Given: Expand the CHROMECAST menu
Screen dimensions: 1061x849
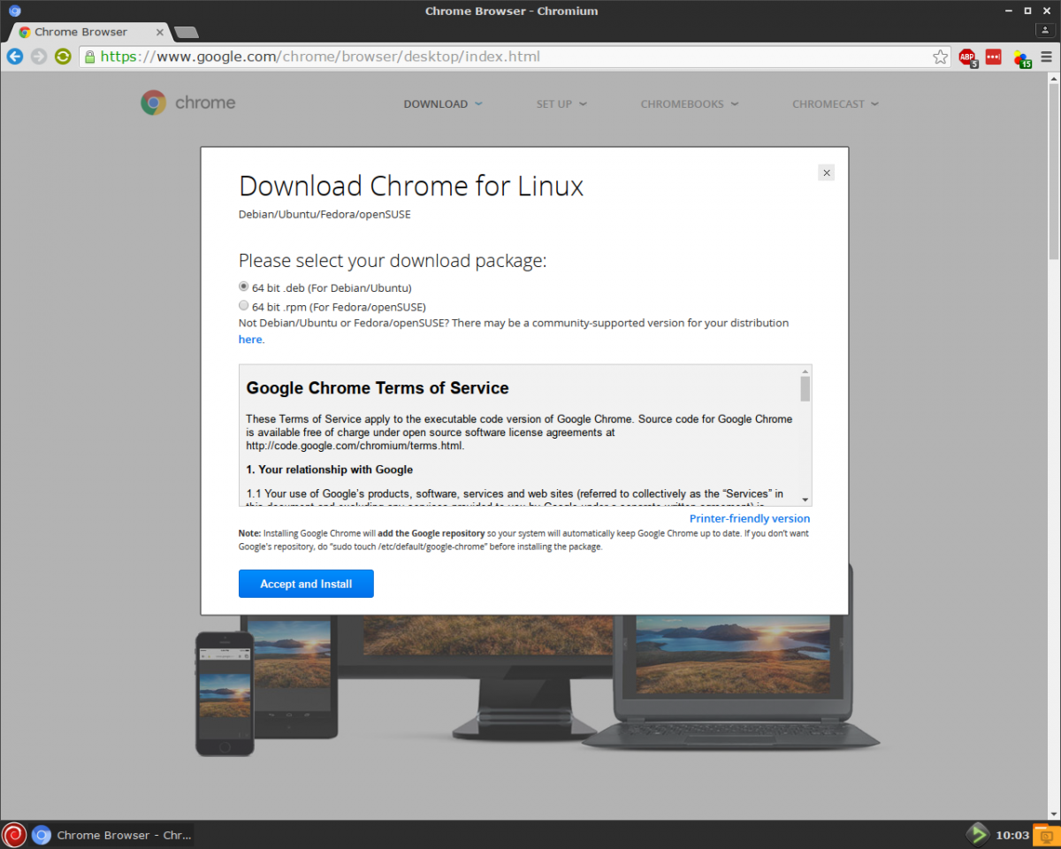Looking at the screenshot, I should coord(836,103).
